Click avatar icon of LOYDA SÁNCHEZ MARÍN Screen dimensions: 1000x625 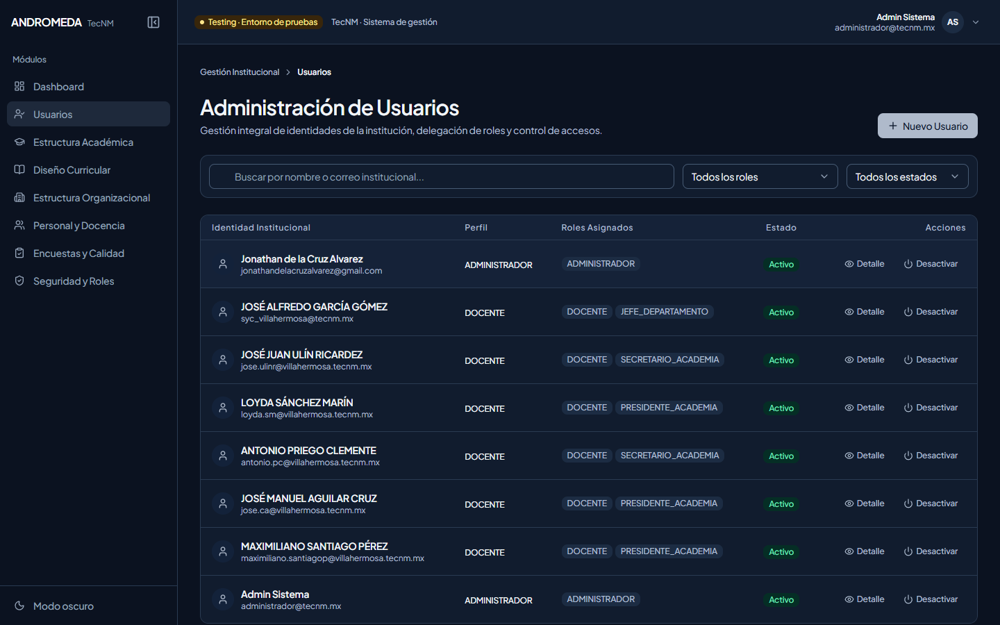click(x=223, y=408)
